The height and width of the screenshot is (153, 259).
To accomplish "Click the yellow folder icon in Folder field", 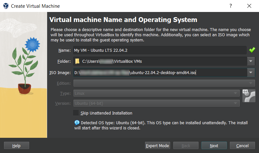I will click(x=77, y=61).
